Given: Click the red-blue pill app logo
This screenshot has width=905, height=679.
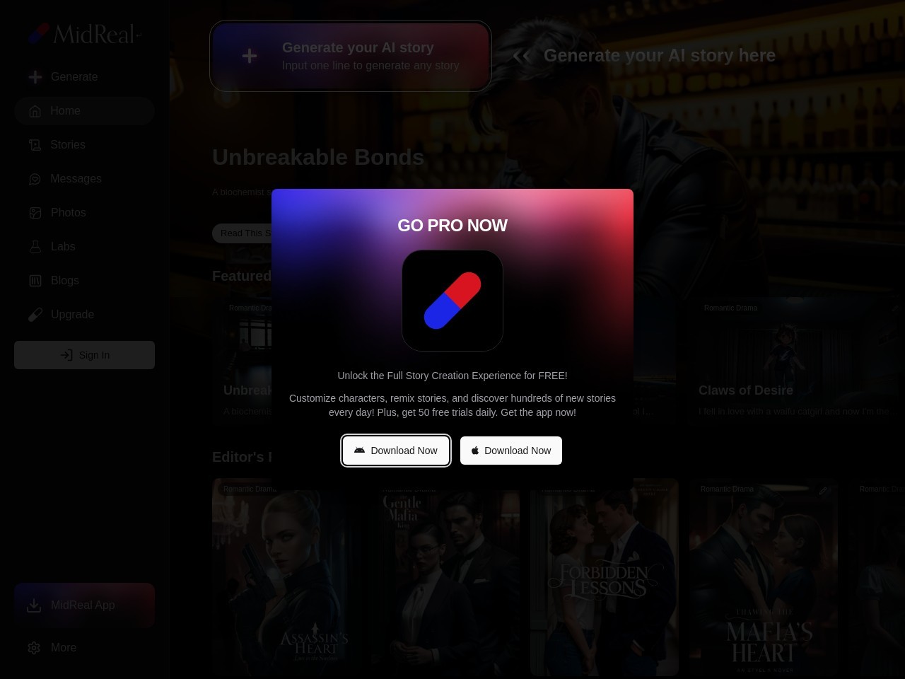Looking at the screenshot, I should click(x=452, y=301).
